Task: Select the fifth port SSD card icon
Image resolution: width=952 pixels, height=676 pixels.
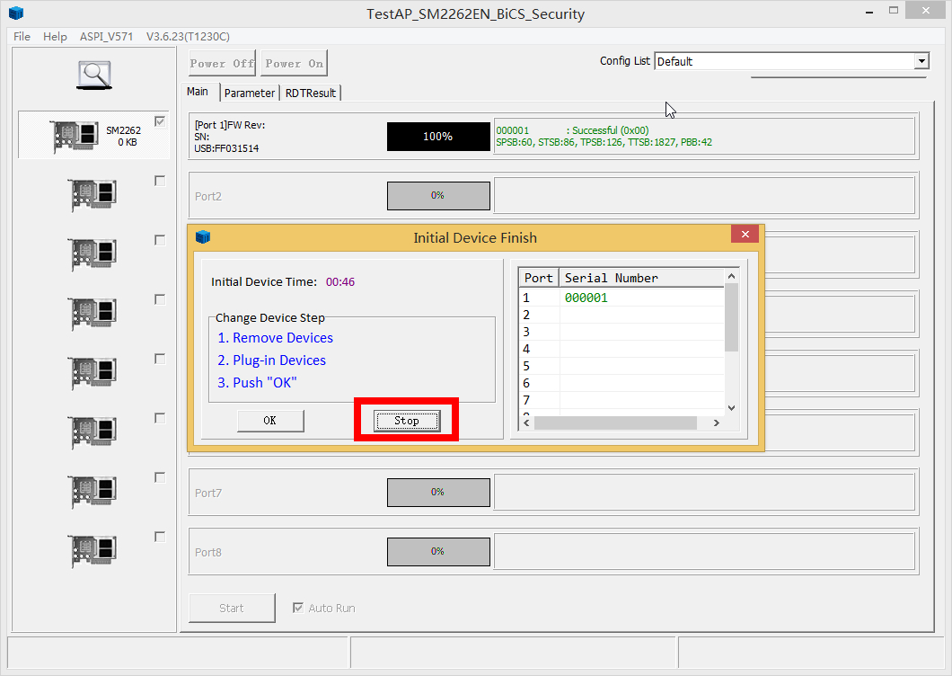Action: pyautogui.click(x=93, y=372)
